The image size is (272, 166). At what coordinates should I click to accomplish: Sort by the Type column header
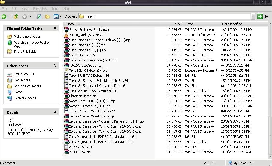click(190, 24)
